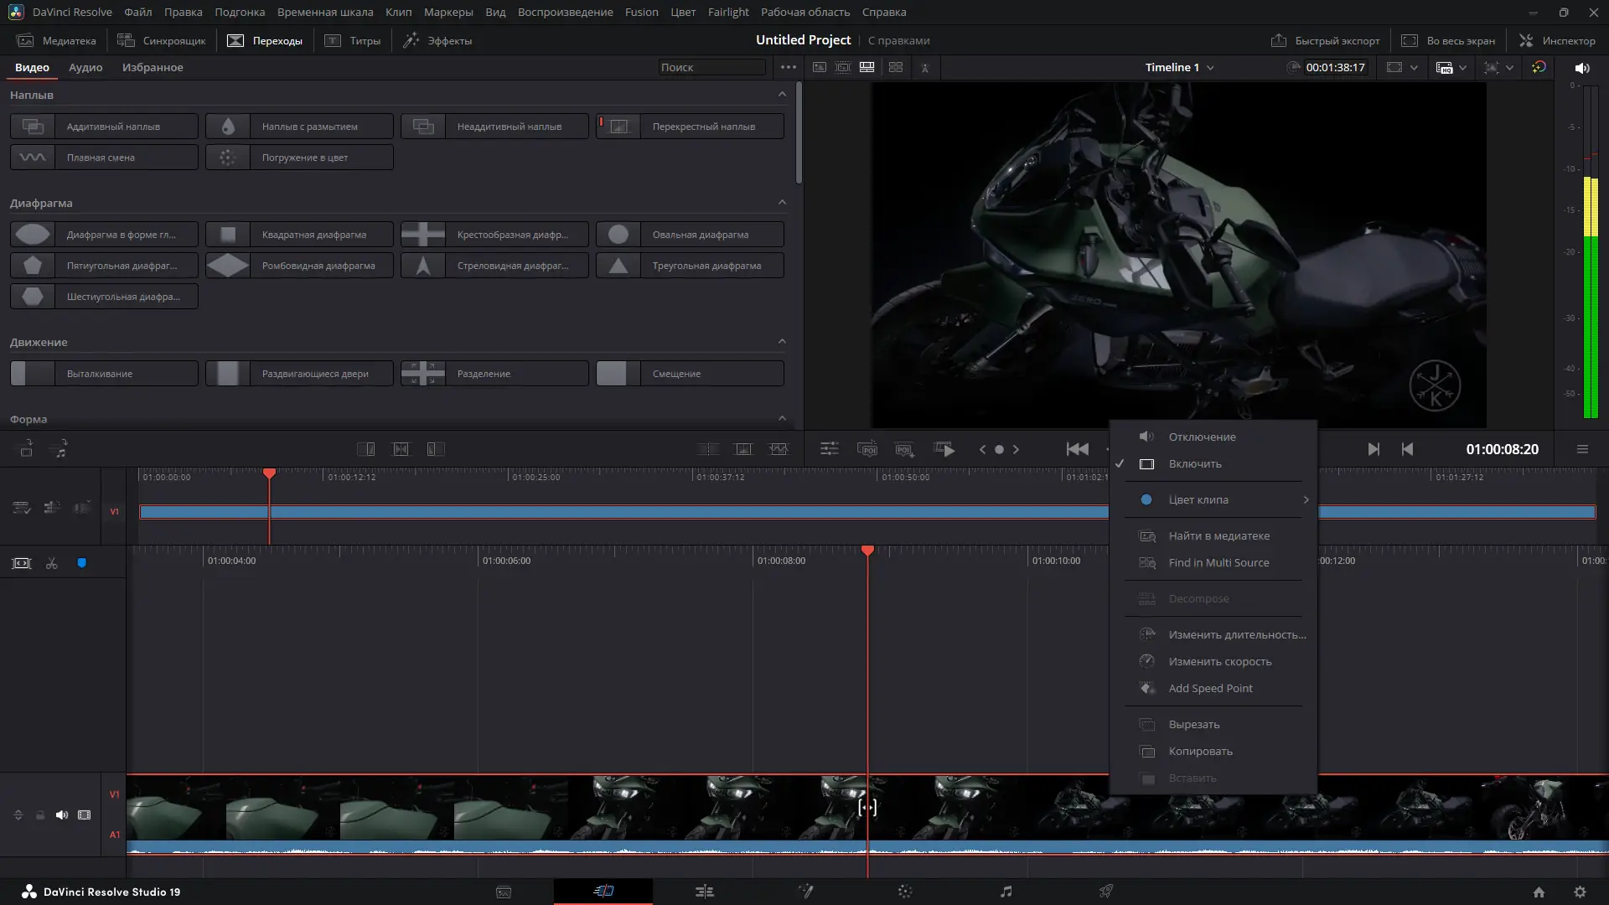Open the Инспектор panel

pyautogui.click(x=1557, y=40)
